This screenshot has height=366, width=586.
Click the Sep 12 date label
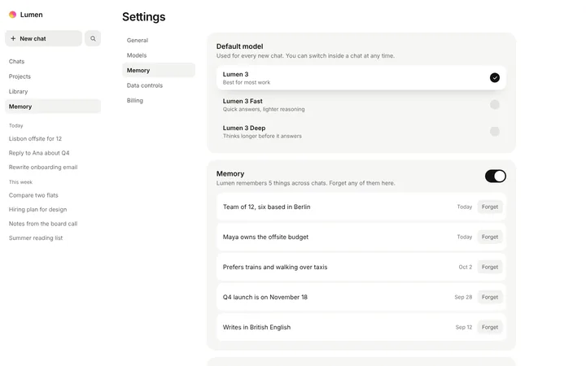(463, 327)
